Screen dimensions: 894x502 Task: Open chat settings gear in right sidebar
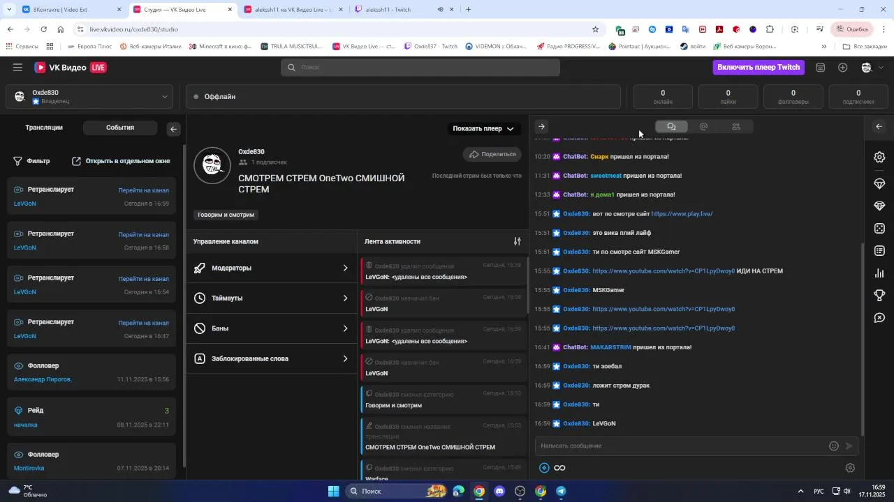coord(879,157)
